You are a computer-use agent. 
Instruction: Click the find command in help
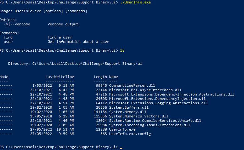tap(8, 37)
